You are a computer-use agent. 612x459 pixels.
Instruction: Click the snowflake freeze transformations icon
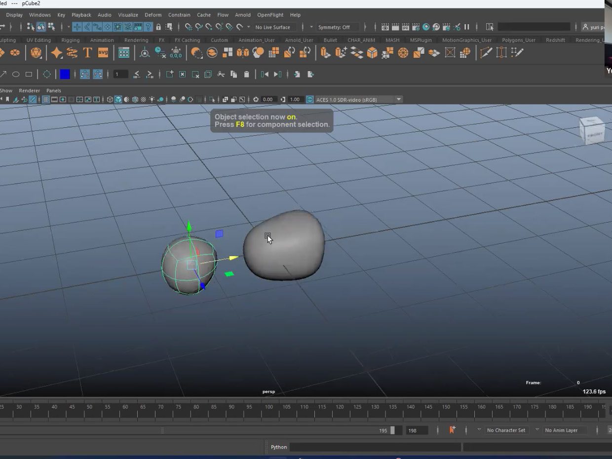tap(176, 53)
